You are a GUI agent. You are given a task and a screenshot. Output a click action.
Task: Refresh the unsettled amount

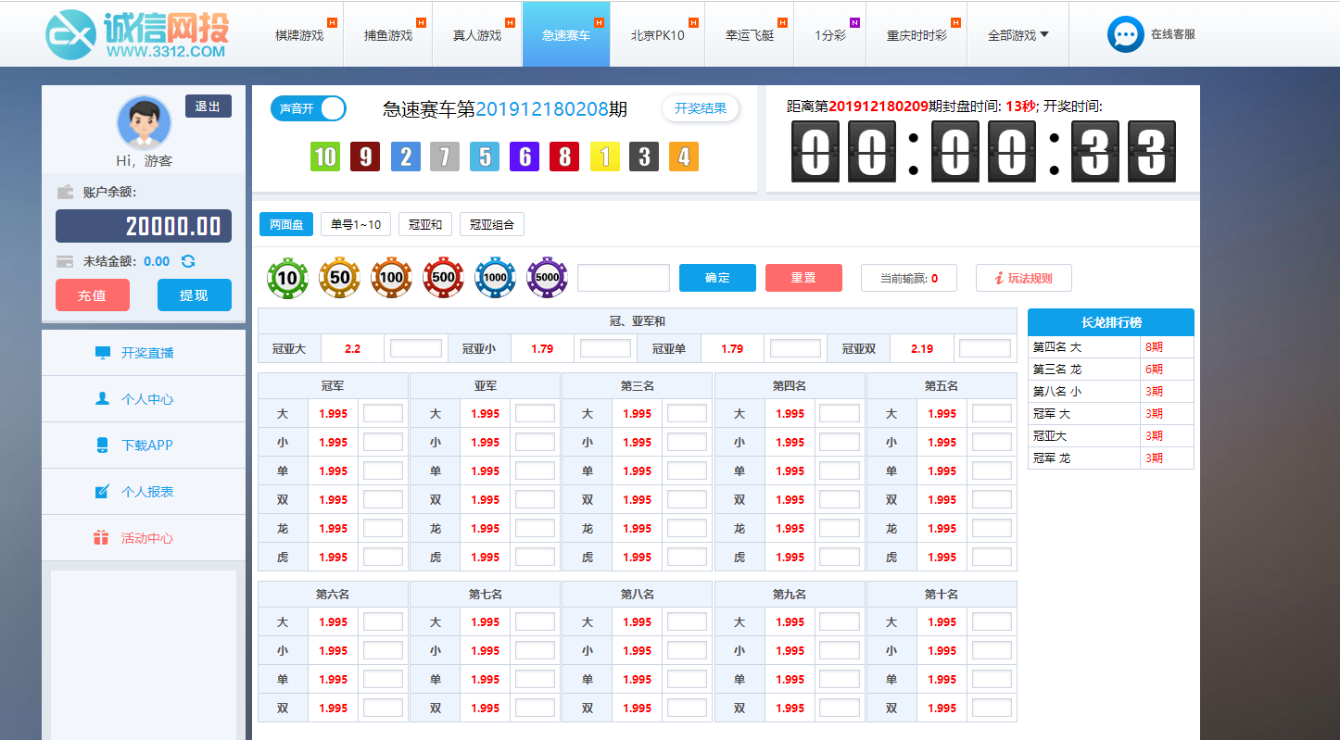tap(187, 261)
